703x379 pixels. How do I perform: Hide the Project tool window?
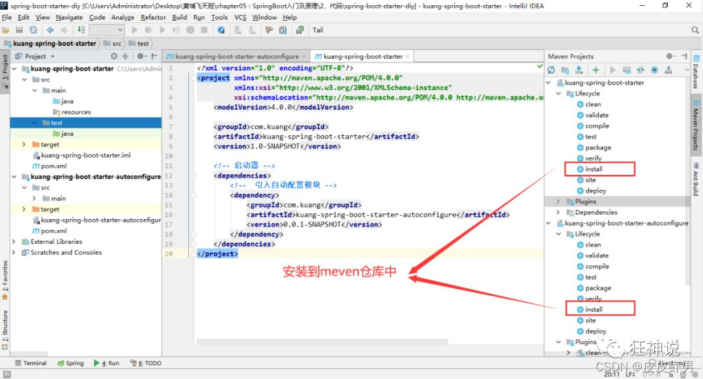coord(155,57)
